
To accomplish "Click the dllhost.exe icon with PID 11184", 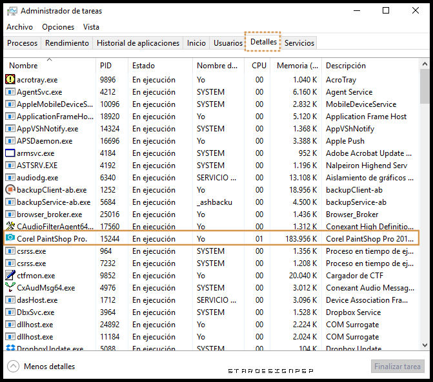I will 10,336.
